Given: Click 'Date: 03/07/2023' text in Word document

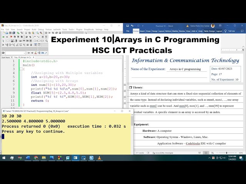Looking at the screenshot, I should 222,69.
